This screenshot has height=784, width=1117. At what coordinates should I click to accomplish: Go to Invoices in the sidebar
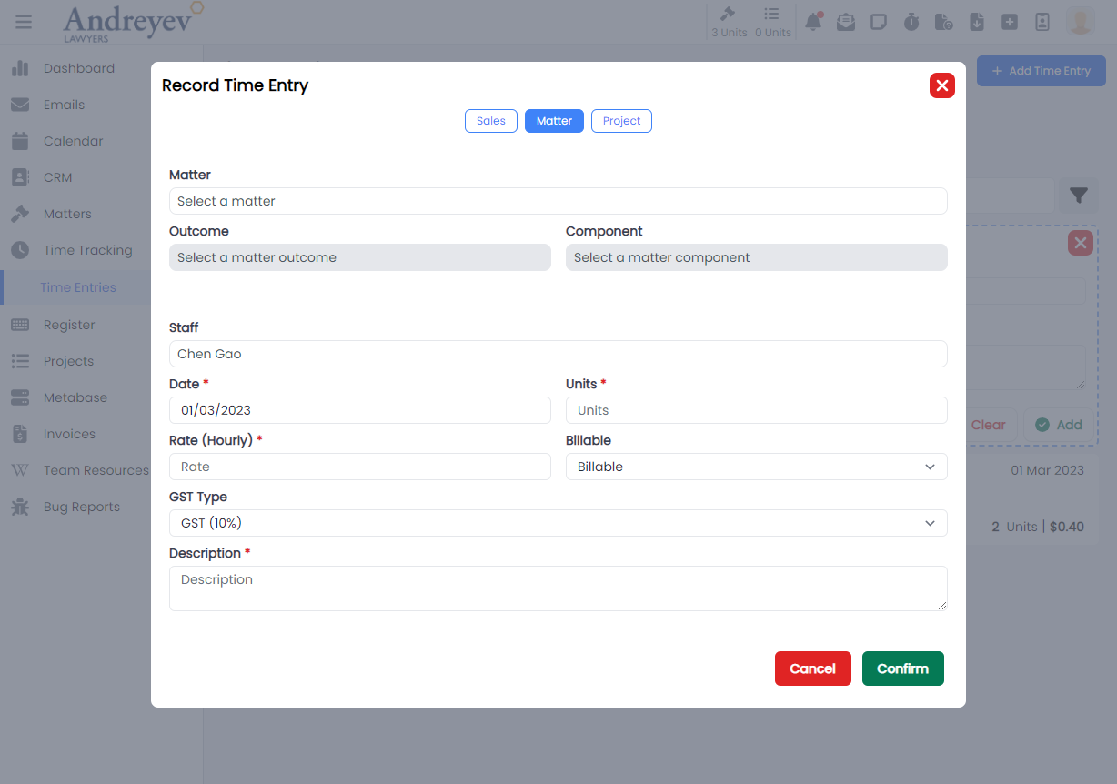coord(69,434)
